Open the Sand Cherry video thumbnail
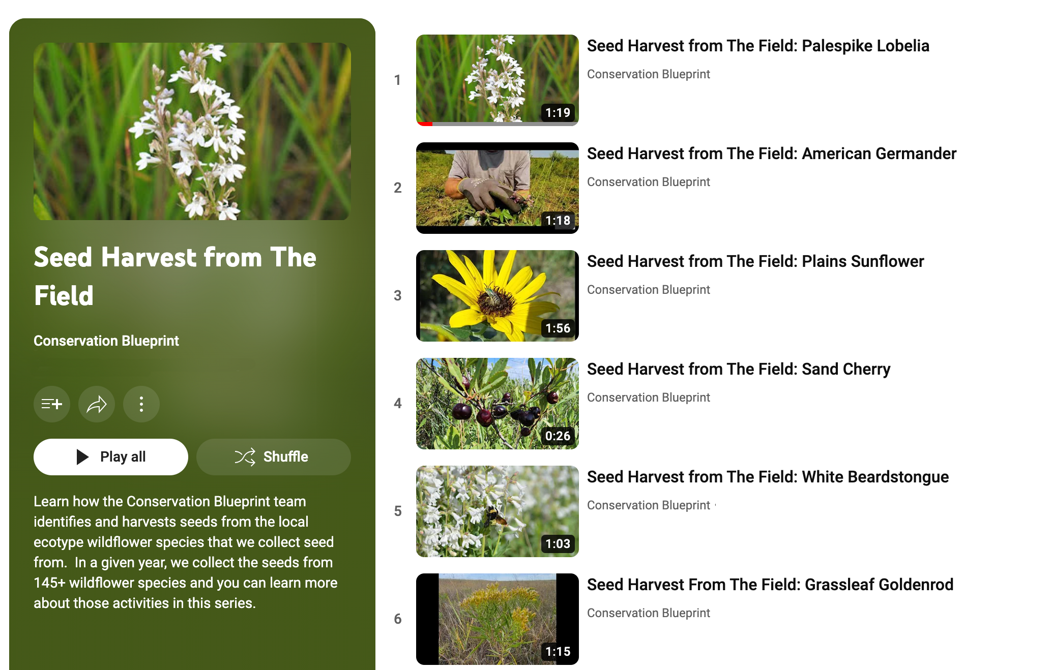Image resolution: width=1051 pixels, height=670 pixels. (498, 403)
